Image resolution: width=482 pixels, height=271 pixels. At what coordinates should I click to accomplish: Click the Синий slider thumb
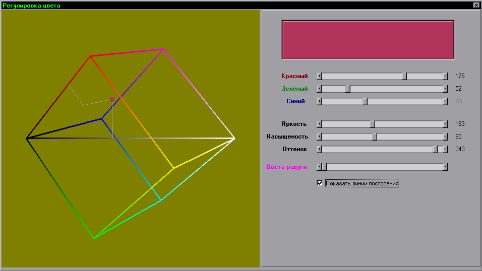[365, 101]
